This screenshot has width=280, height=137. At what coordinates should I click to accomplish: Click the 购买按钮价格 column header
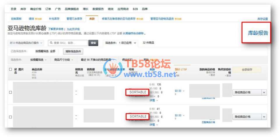(x=225, y=71)
